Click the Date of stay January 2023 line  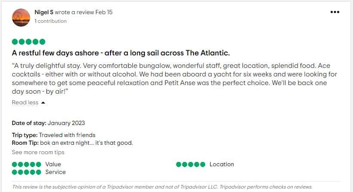coord(49,123)
